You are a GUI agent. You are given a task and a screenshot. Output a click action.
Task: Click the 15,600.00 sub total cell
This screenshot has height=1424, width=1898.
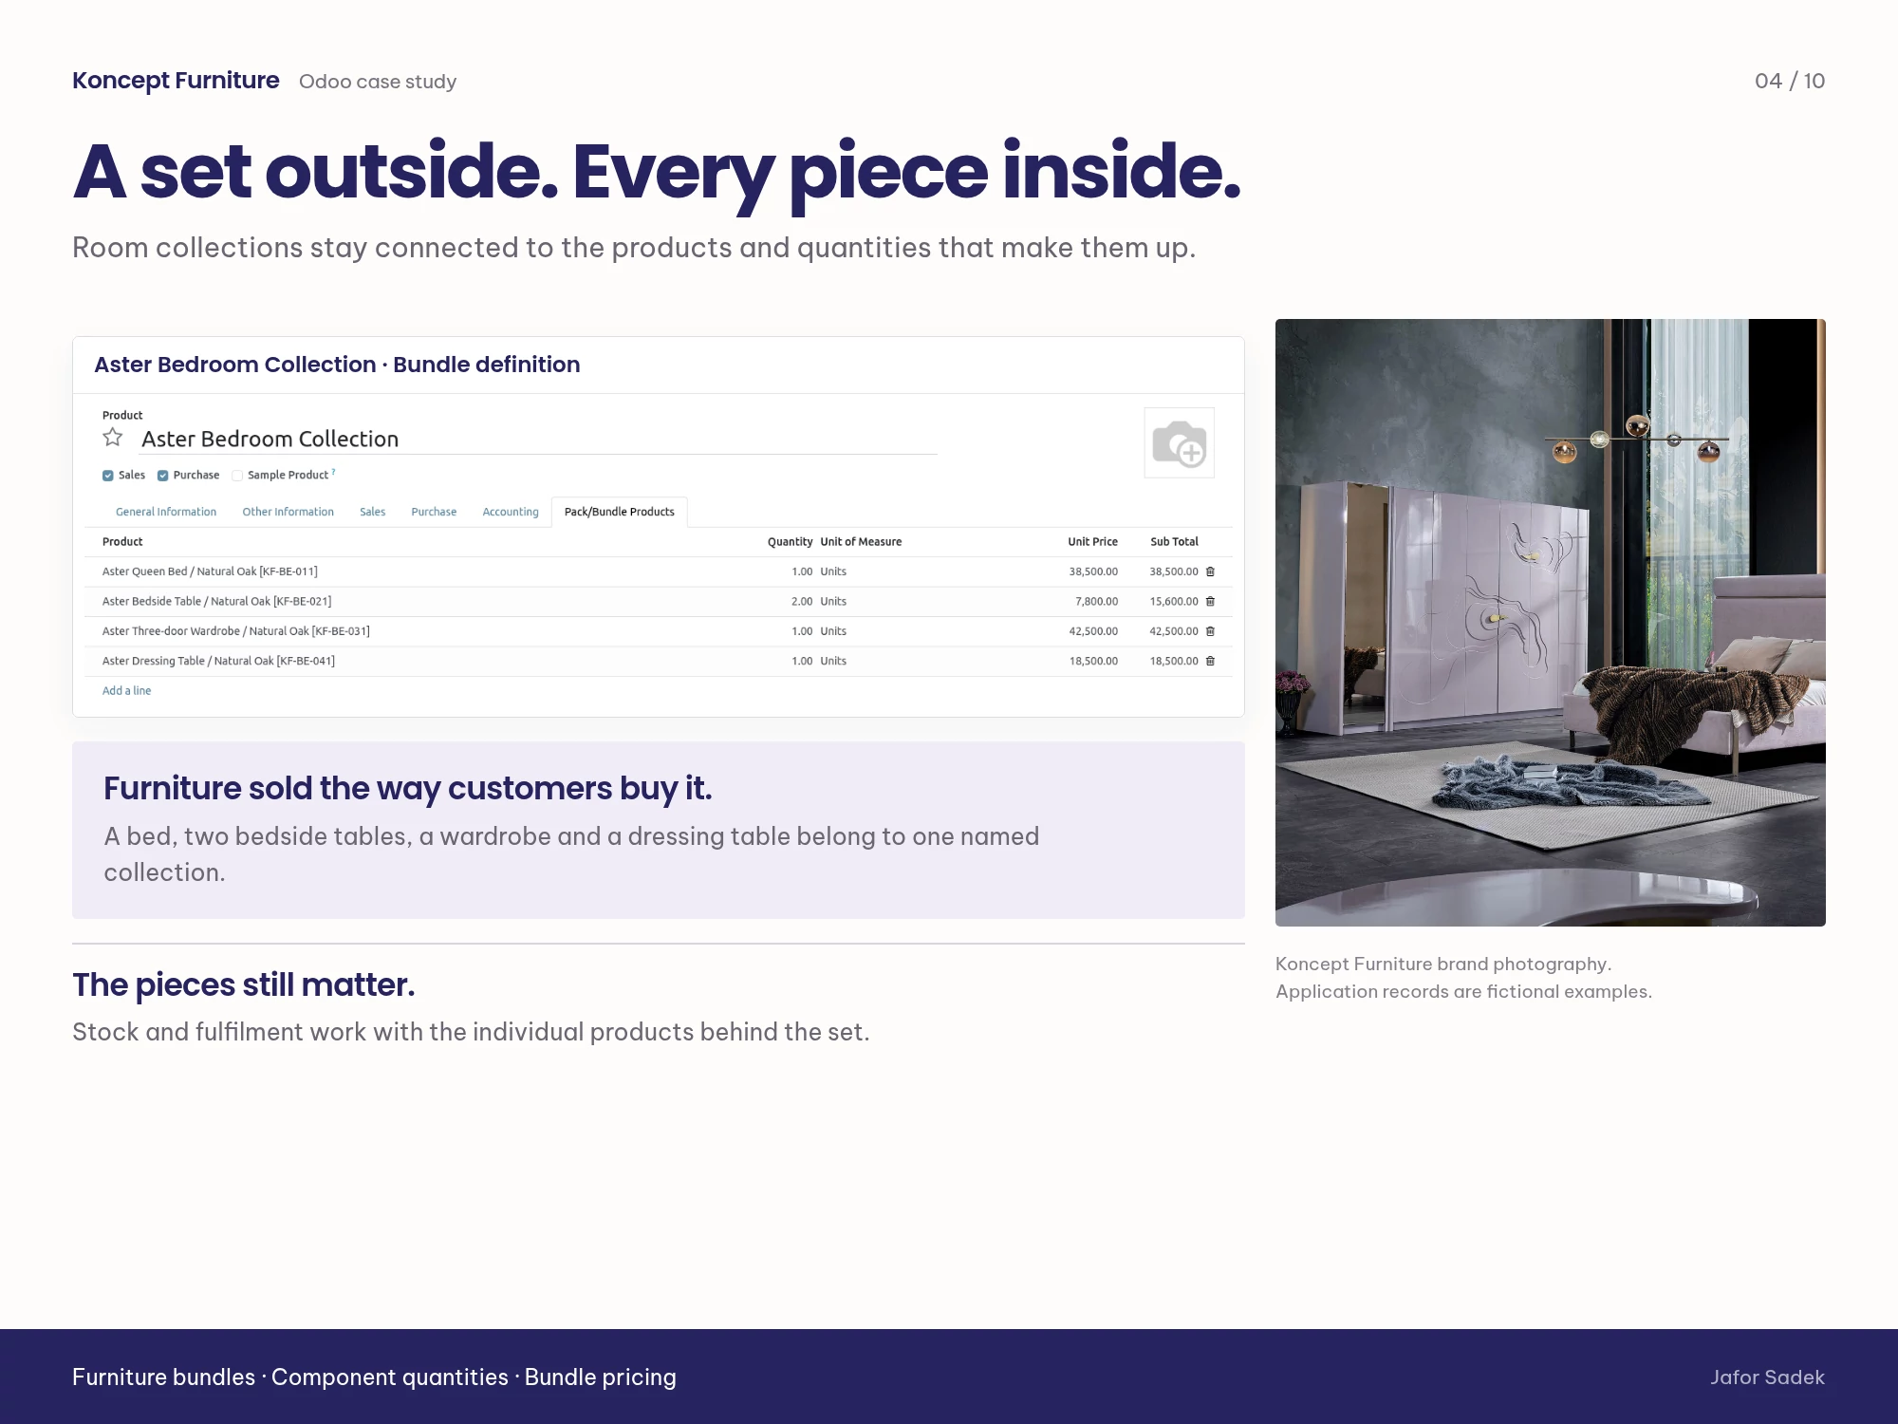(x=1174, y=601)
